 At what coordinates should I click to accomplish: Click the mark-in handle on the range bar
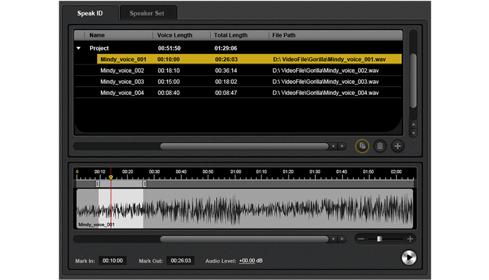pyautogui.click(x=97, y=184)
